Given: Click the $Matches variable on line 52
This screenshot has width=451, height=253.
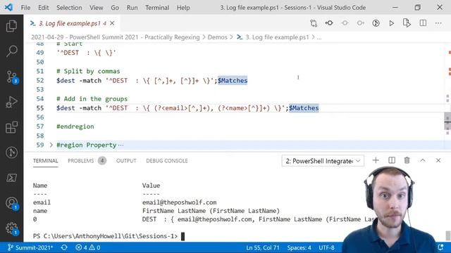Looking at the screenshot, I should pos(233,81).
